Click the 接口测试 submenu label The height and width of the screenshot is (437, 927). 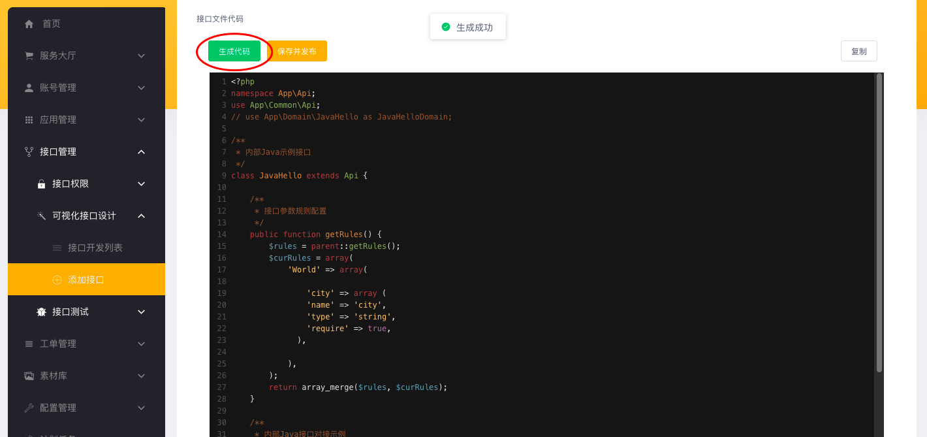pos(71,312)
